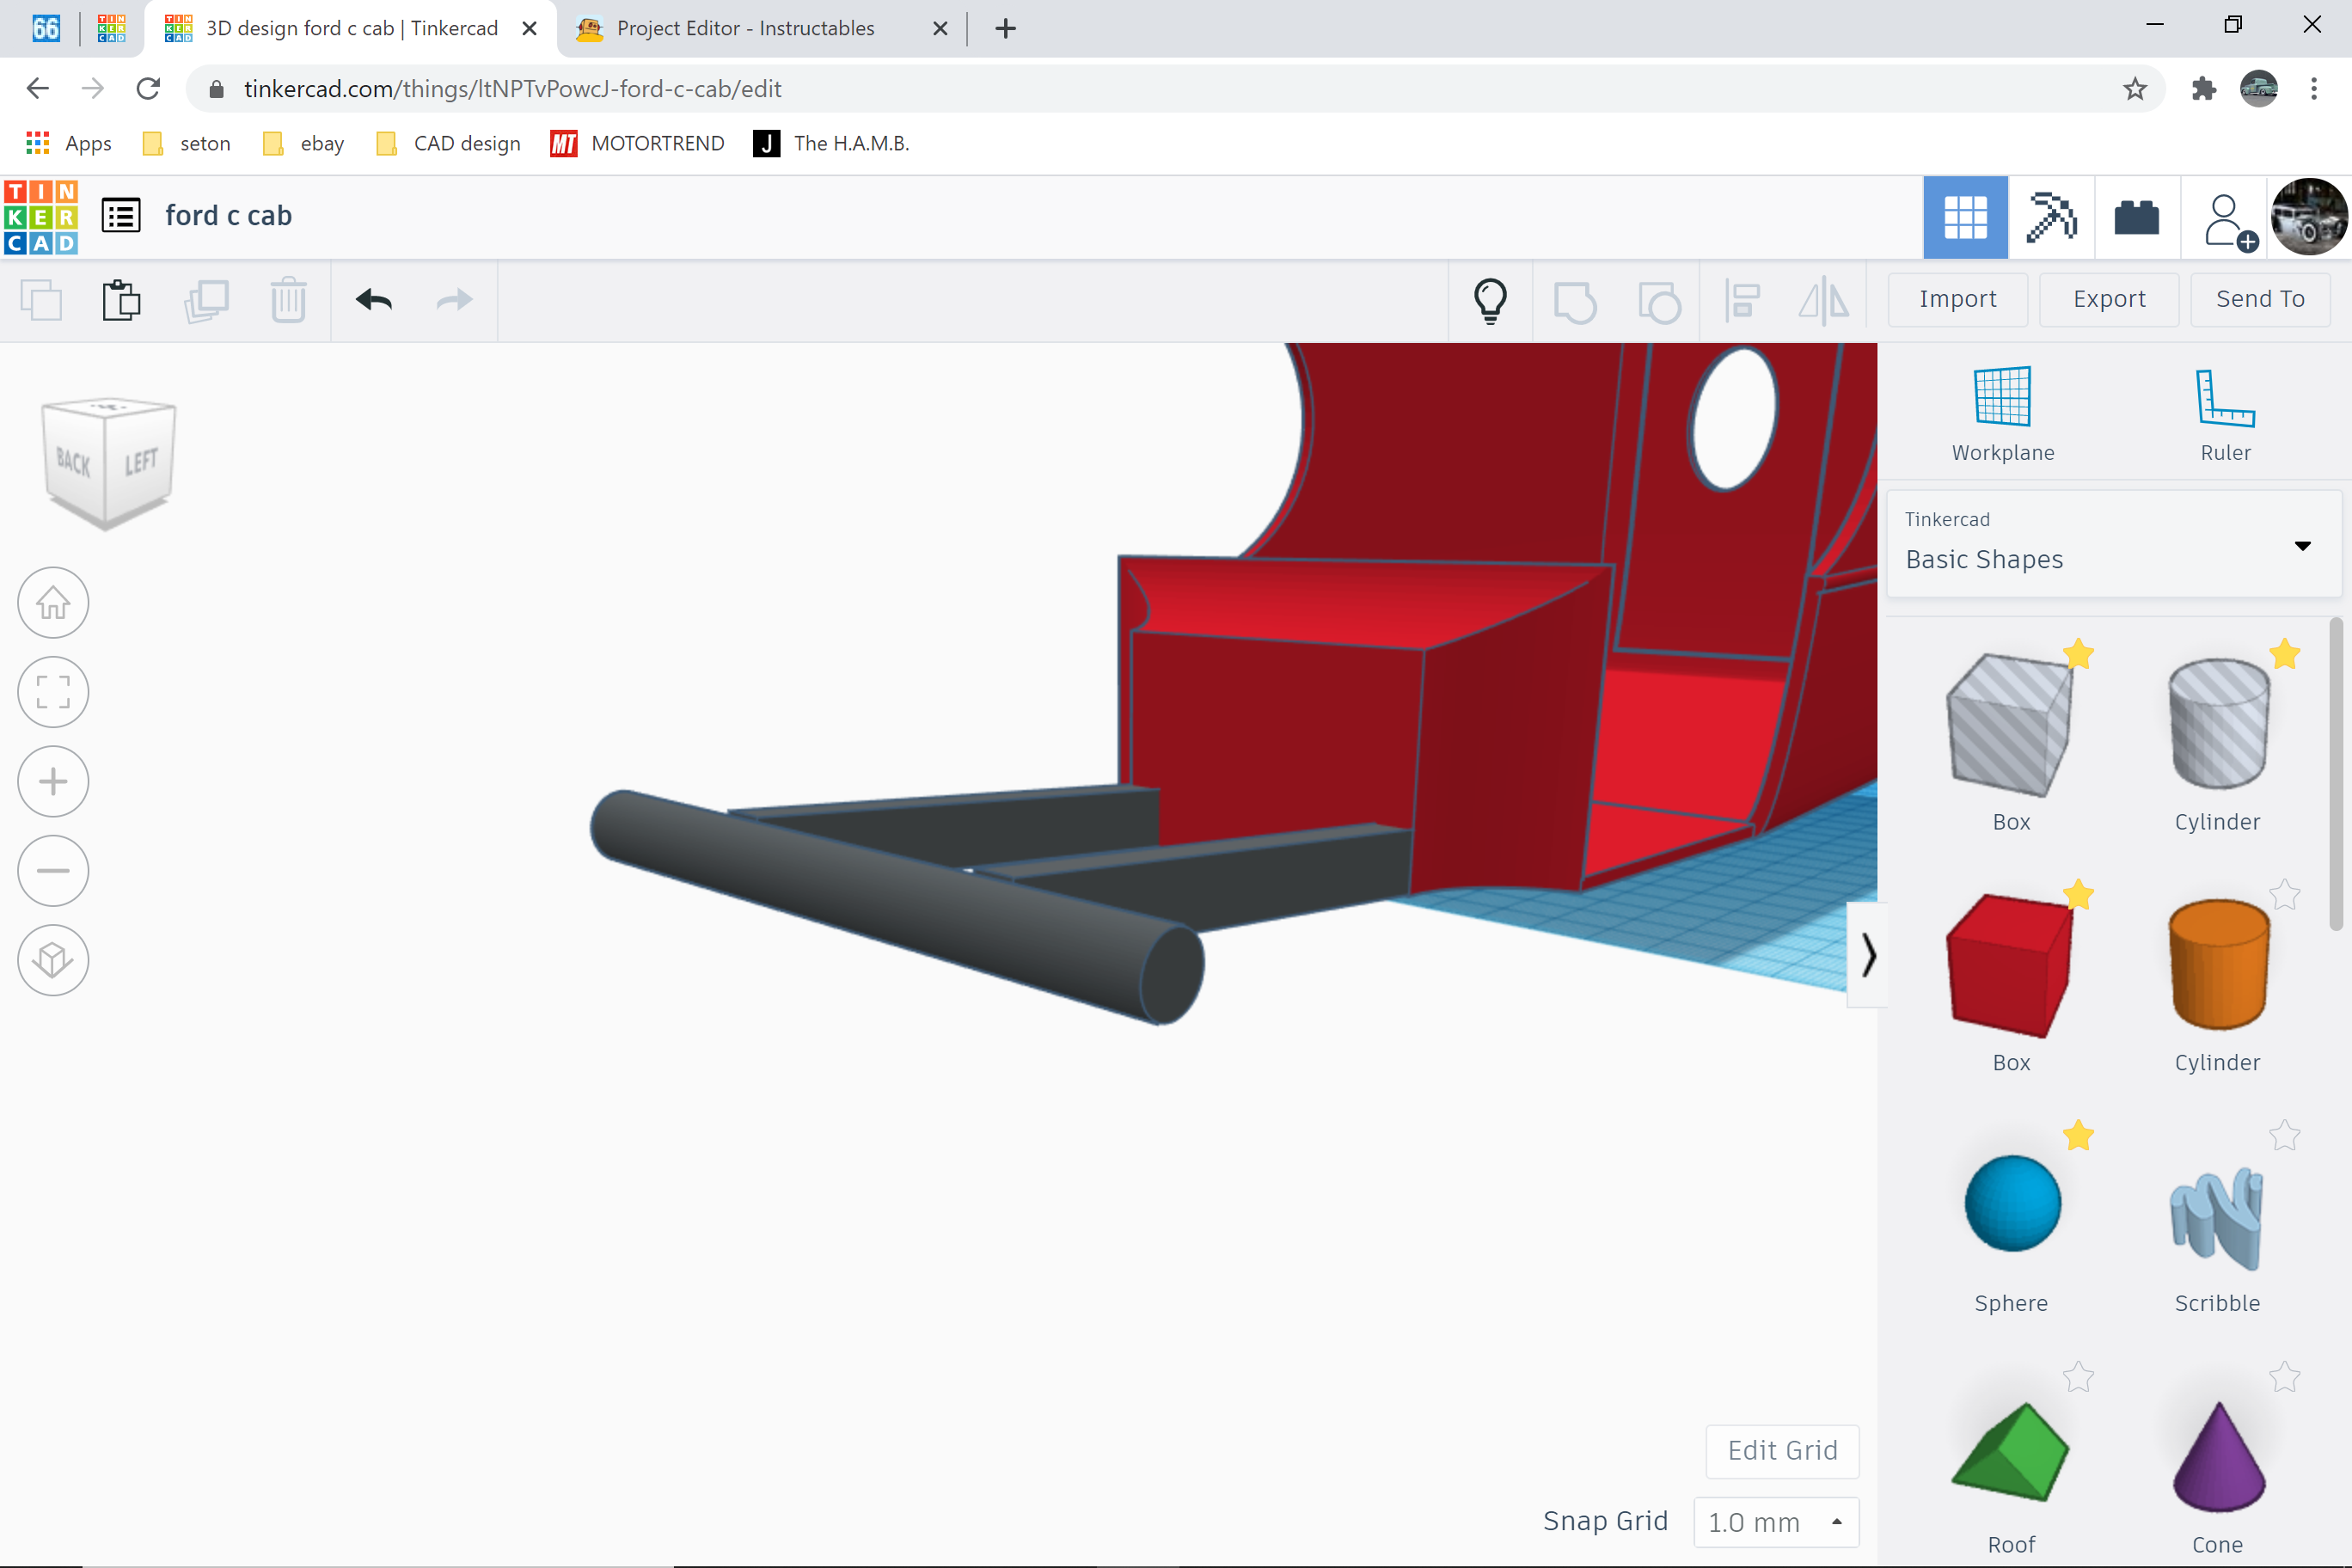
Task: Click the Zoom out minus button
Action: coord(53,871)
